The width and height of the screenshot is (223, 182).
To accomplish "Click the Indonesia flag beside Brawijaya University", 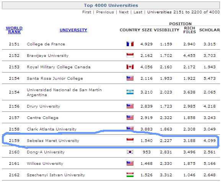I will (x=130, y=55).
